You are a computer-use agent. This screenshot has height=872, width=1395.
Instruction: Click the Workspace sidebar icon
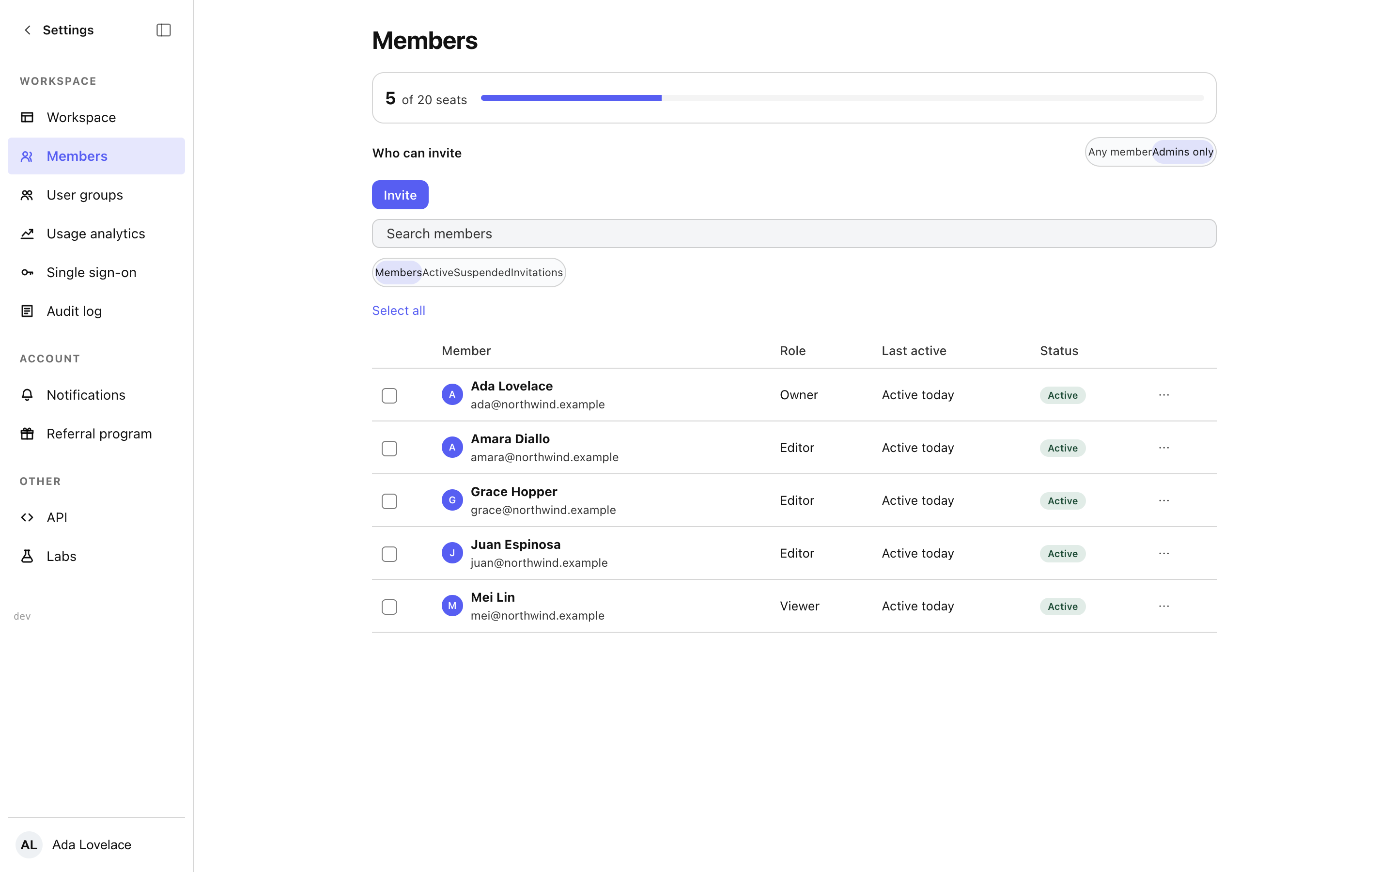pyautogui.click(x=27, y=117)
